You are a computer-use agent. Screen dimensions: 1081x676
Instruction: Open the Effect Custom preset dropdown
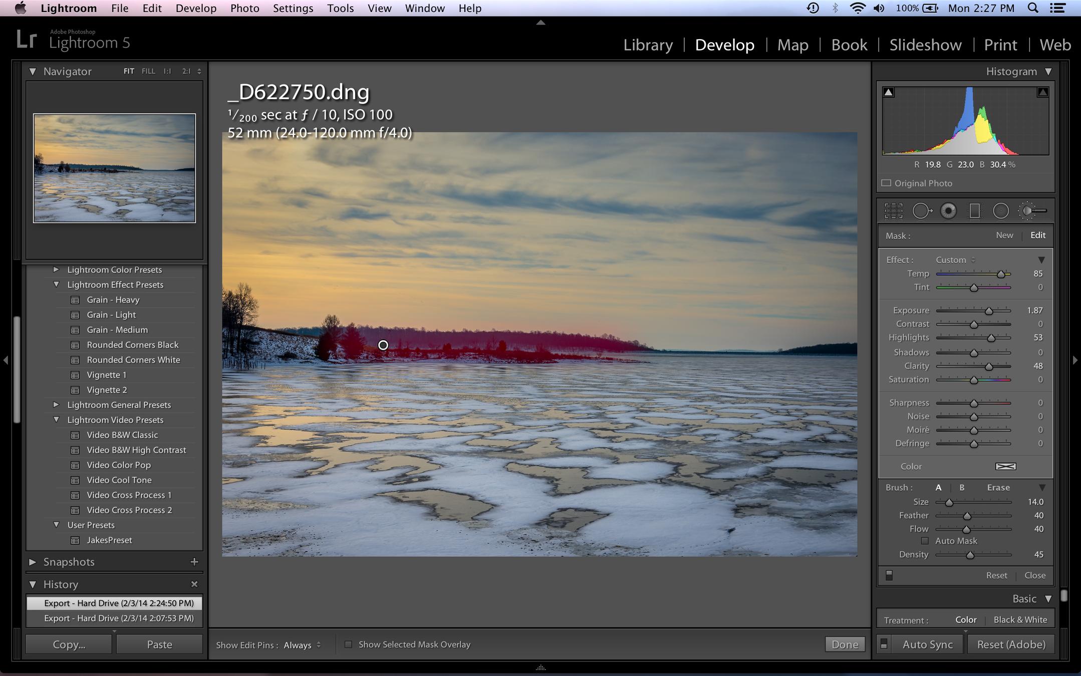pos(955,260)
